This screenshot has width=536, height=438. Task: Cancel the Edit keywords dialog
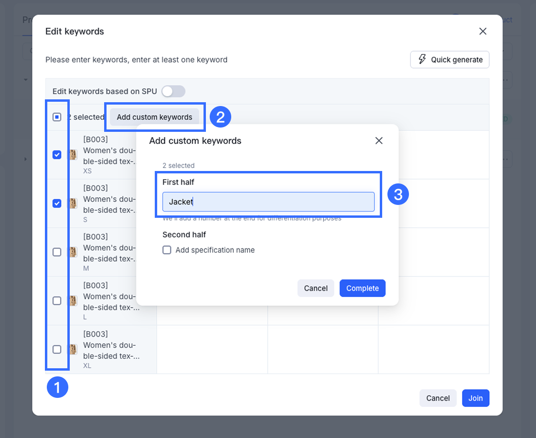pyautogui.click(x=438, y=398)
